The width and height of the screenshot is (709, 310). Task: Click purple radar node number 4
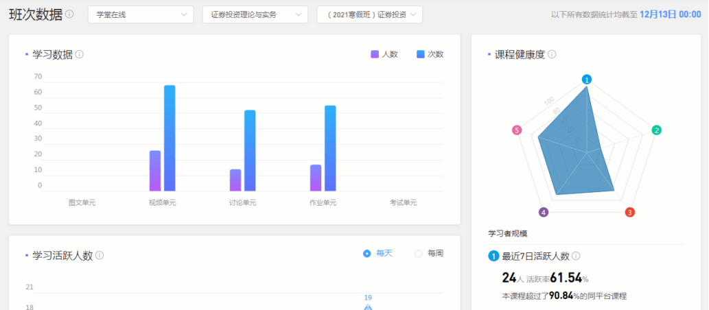click(544, 213)
